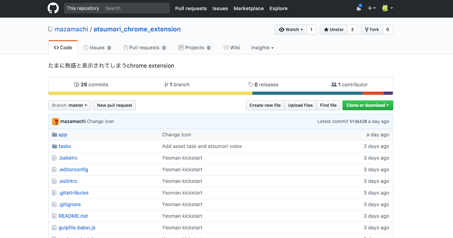Click the repository bookmark icon beside mazamachi
The image size is (453, 238).
click(50, 29)
